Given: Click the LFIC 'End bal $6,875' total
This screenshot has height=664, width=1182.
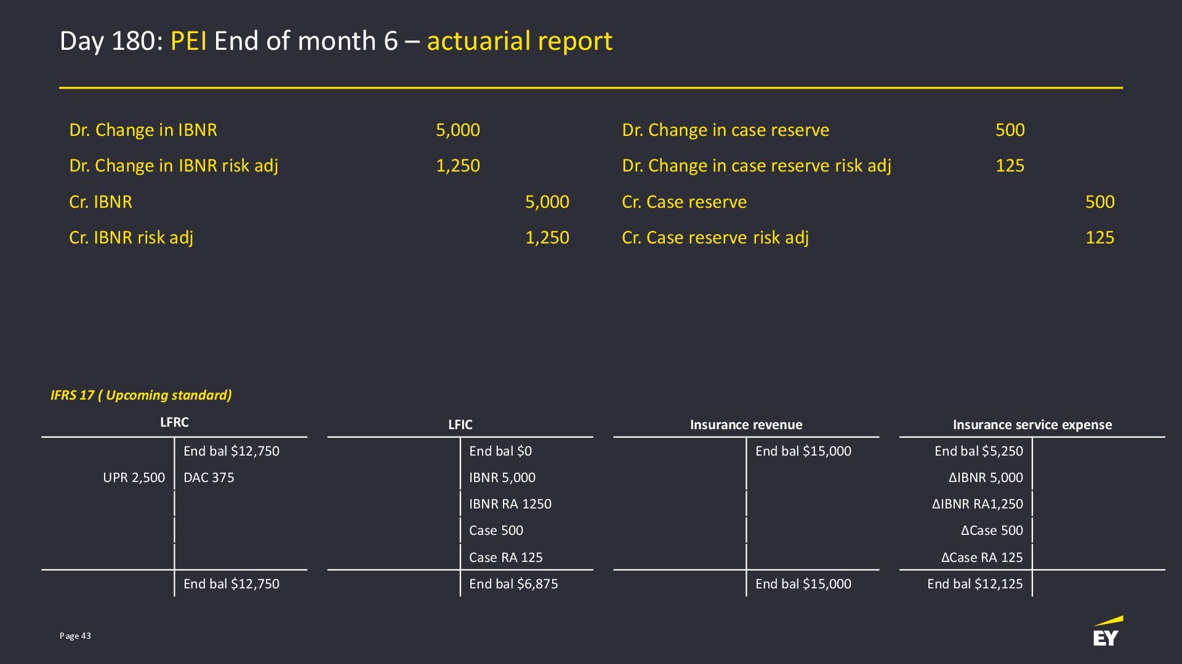Looking at the screenshot, I should click(x=513, y=583).
